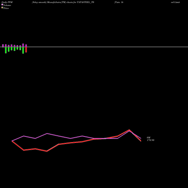Click the '0M' volume value label
Image resolution: width=188 pixels, height=188 pixels.
click(x=149, y=138)
